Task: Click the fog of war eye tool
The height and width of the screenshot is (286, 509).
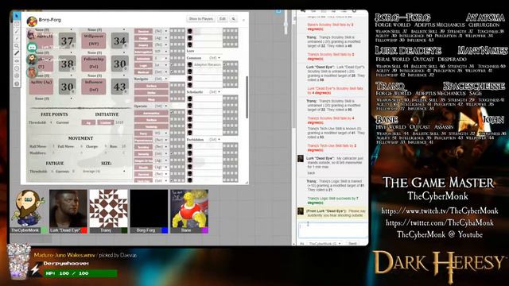Action: [16, 61]
